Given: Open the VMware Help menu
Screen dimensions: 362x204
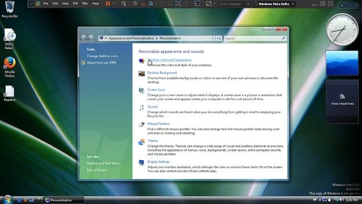Looking at the screenshot, I should [96, 3].
